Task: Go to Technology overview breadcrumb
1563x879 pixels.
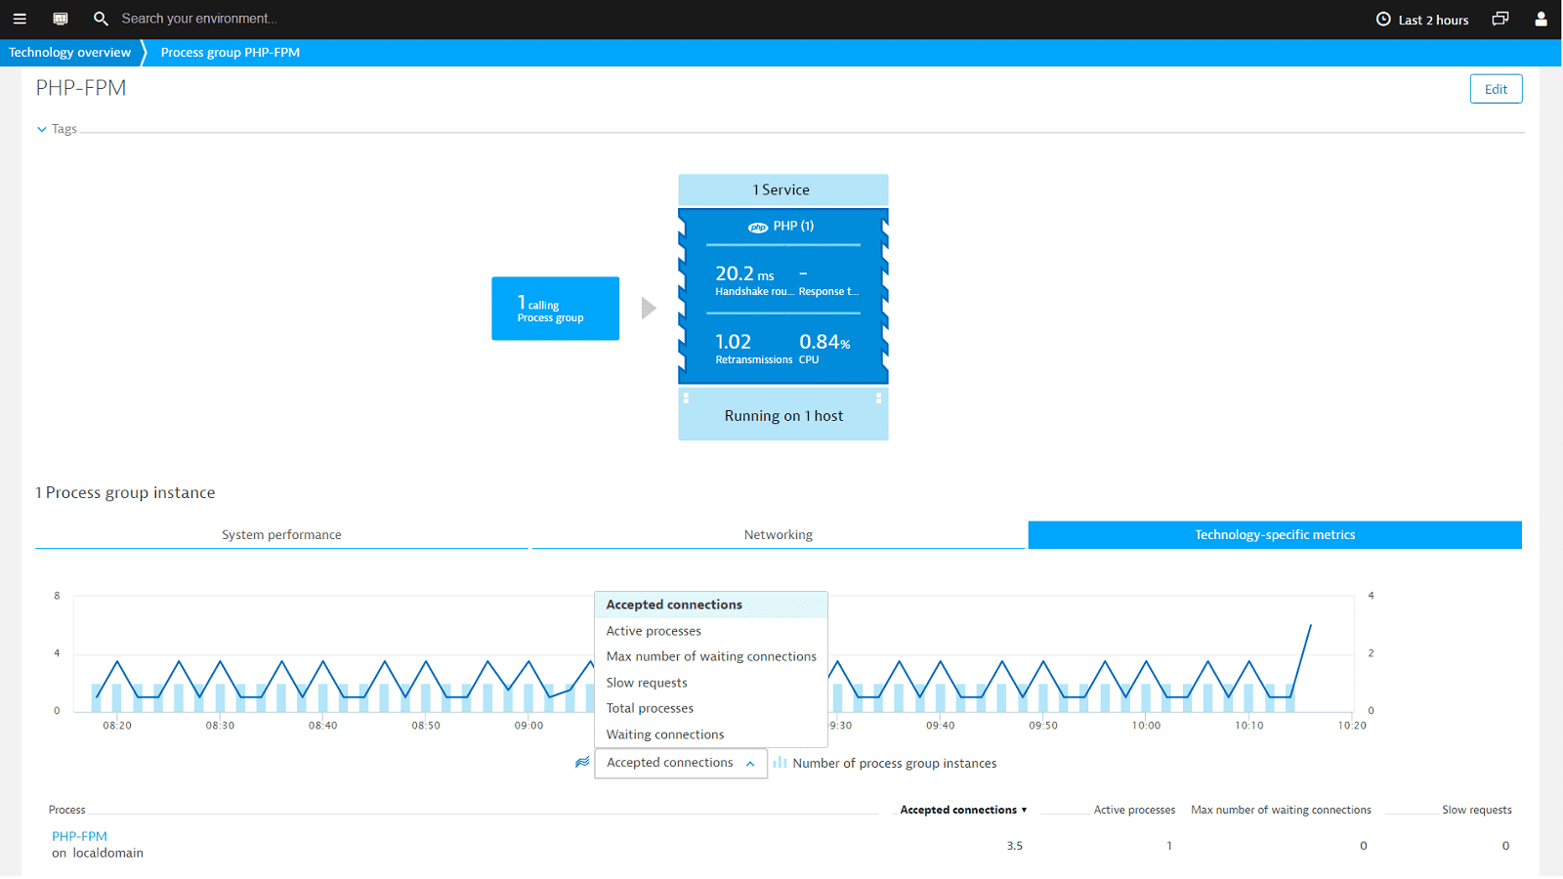Action: pyautogui.click(x=69, y=53)
